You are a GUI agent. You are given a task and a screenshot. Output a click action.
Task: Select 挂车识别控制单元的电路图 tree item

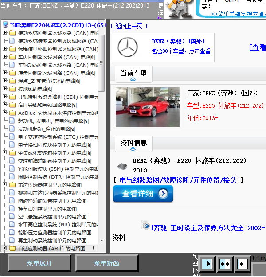(x=47, y=209)
